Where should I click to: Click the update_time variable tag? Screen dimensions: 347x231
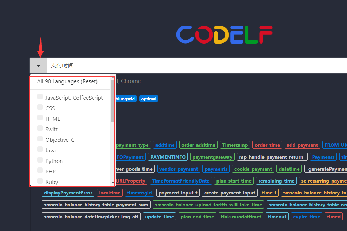[x=160, y=217]
